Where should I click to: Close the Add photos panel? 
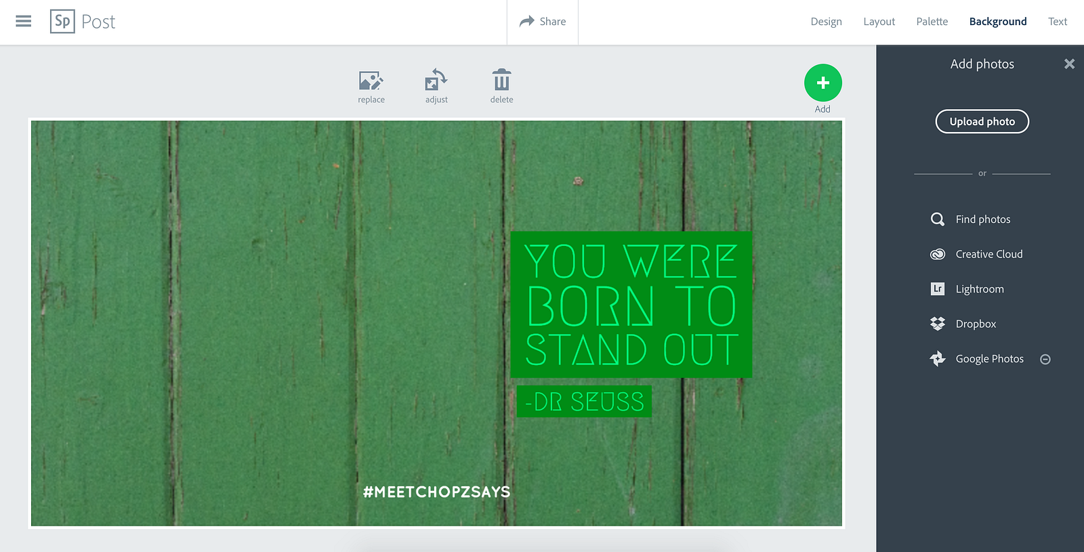tap(1069, 64)
